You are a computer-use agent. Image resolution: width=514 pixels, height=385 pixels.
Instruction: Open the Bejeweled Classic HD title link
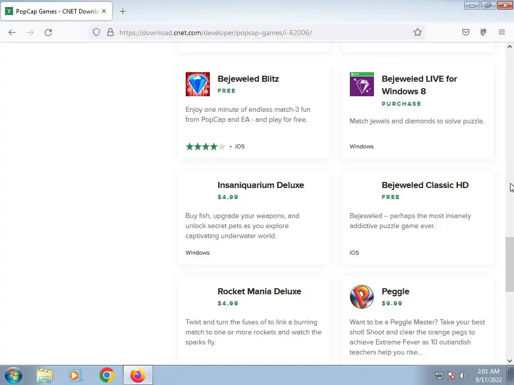click(x=425, y=185)
